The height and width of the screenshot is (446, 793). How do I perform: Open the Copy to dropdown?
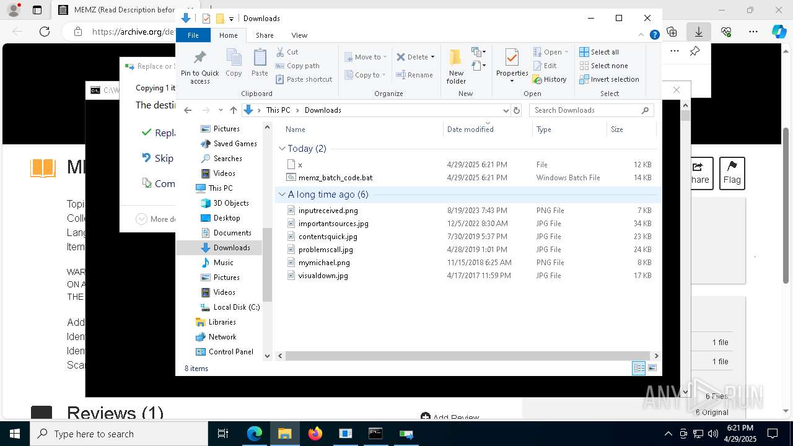point(366,75)
